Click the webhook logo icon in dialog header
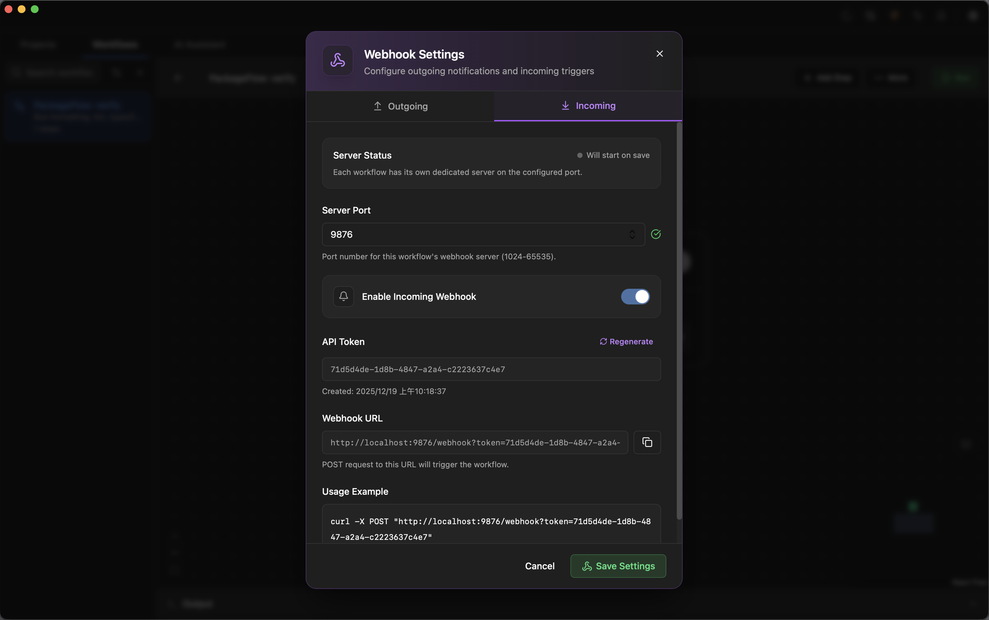Viewport: 989px width, 620px height. (337, 61)
